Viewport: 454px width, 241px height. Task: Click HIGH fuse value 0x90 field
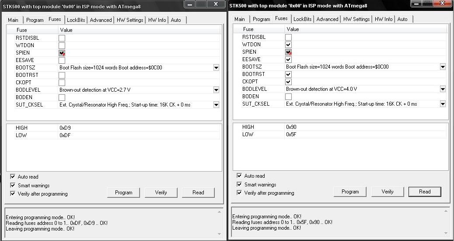(365, 127)
